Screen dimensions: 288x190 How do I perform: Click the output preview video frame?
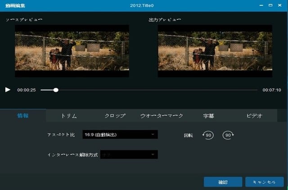point(215,50)
